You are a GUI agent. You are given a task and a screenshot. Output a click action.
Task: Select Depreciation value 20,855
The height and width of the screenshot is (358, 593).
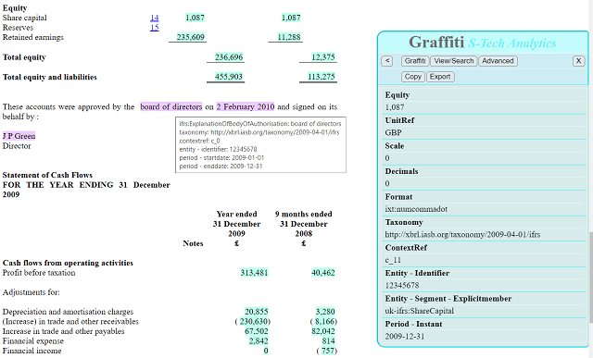click(x=257, y=312)
